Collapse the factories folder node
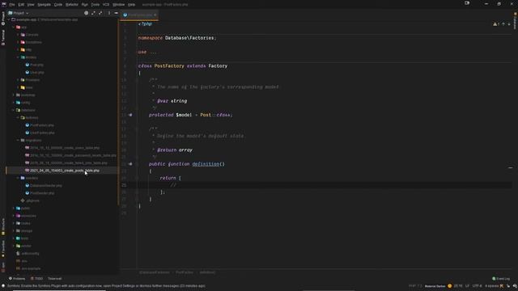The height and width of the screenshot is (291, 518). coord(18,117)
